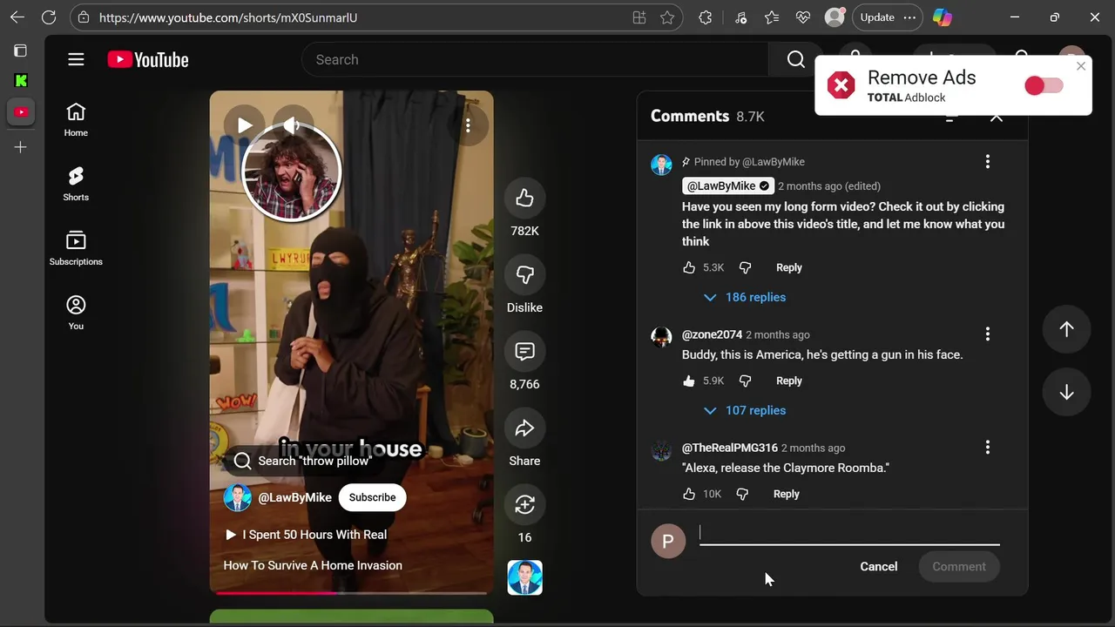Dislike the @zone2074 comment
The width and height of the screenshot is (1115, 627).
(x=745, y=381)
